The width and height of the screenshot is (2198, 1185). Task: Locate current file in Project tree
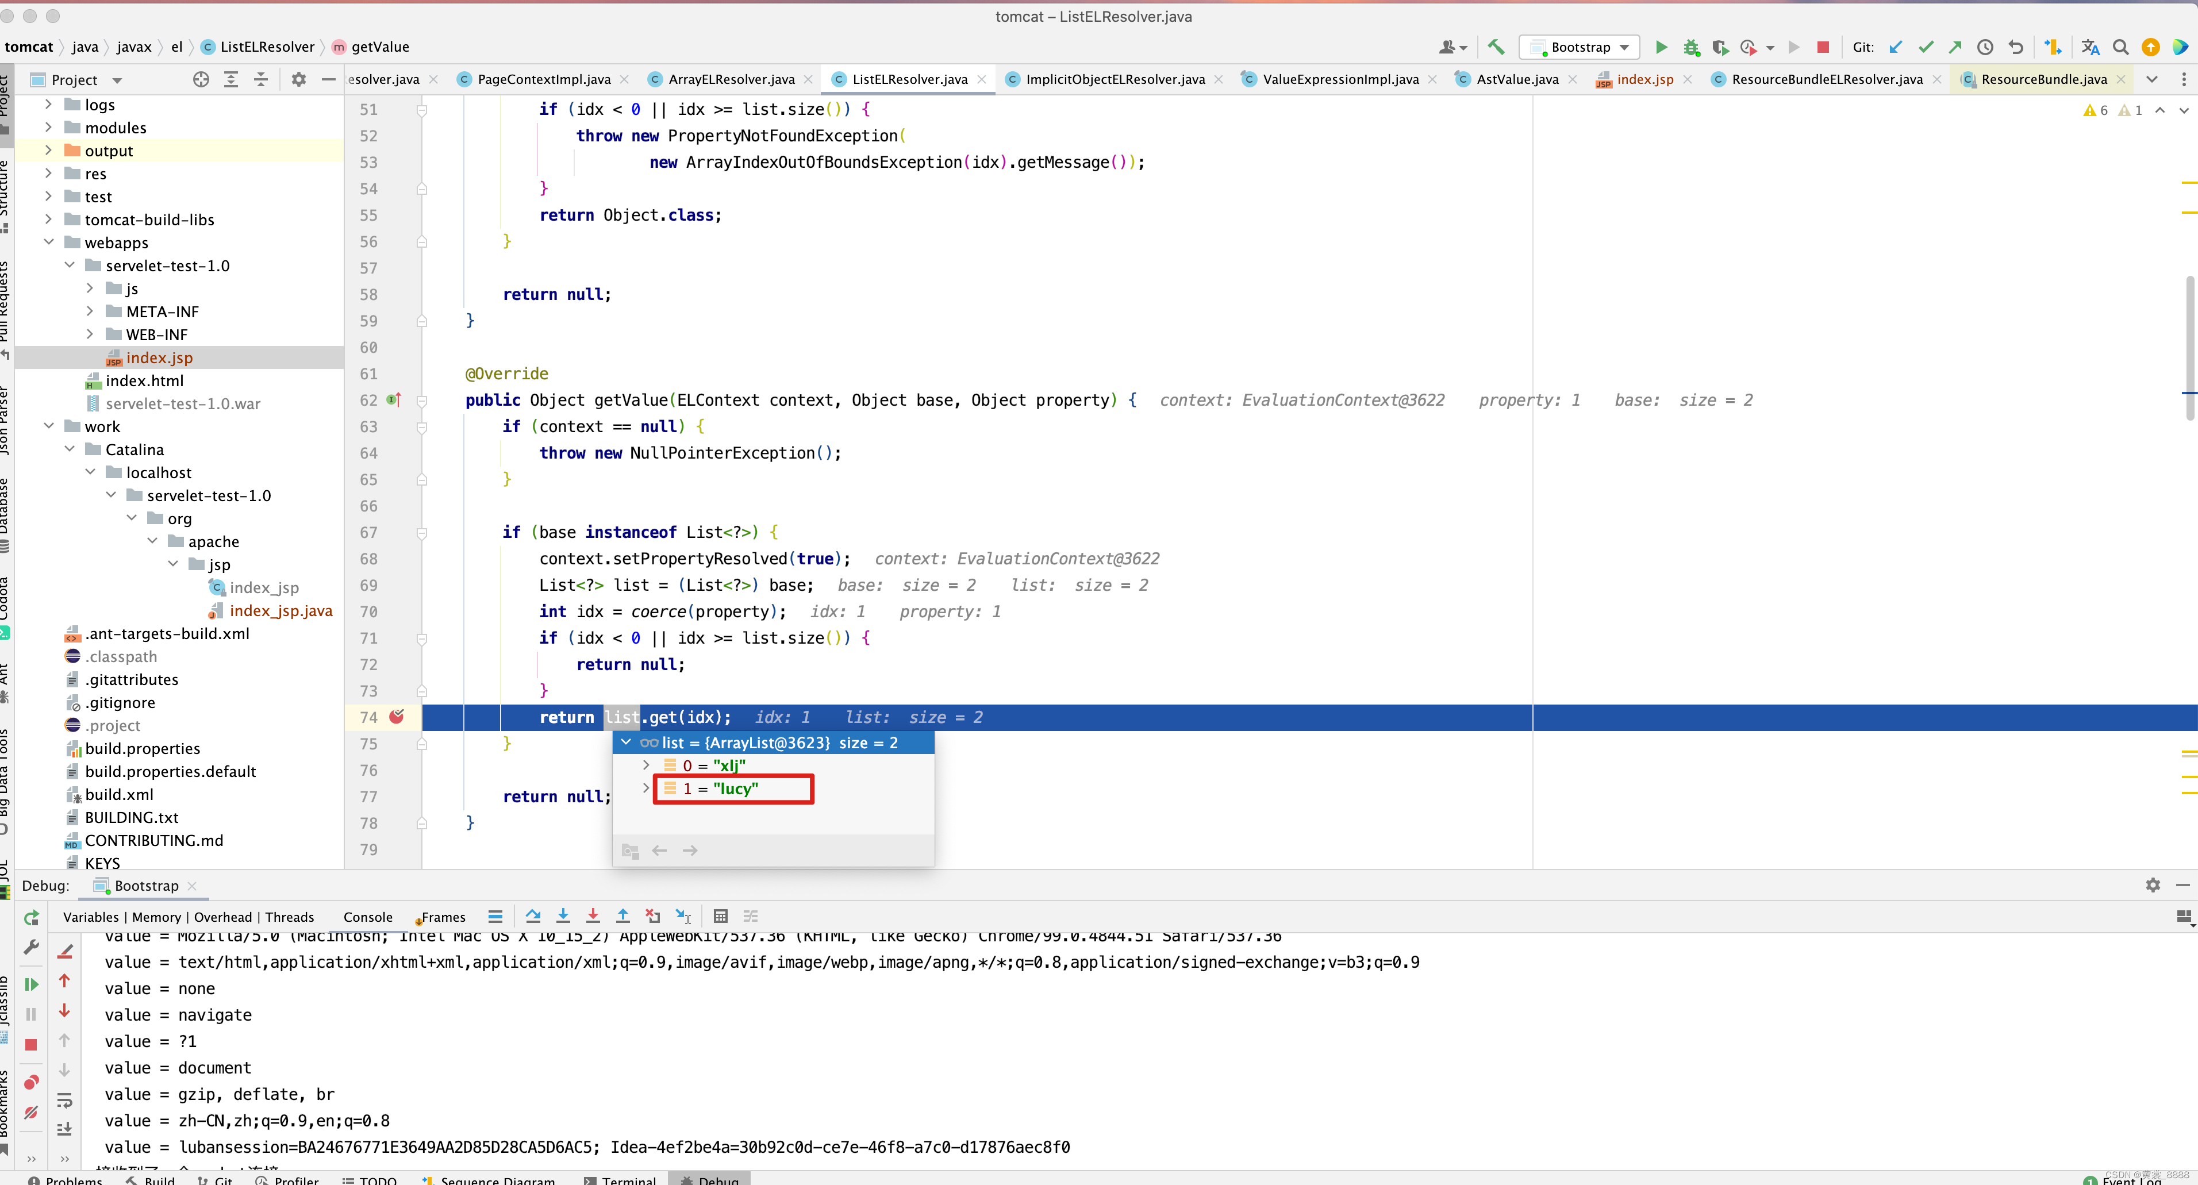(x=201, y=79)
